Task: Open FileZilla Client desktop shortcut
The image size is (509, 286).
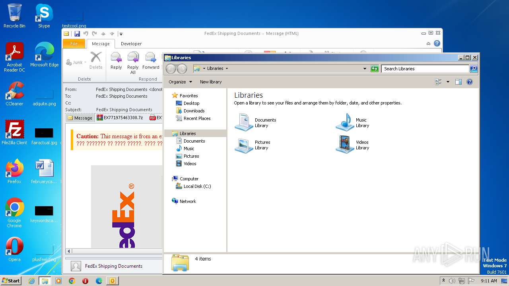Action: tap(14, 132)
